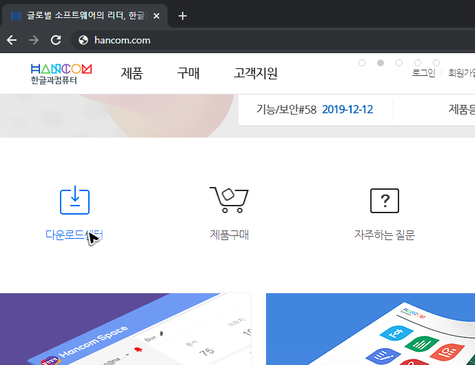Open the 구매 menu
The height and width of the screenshot is (365, 475).
(x=188, y=73)
